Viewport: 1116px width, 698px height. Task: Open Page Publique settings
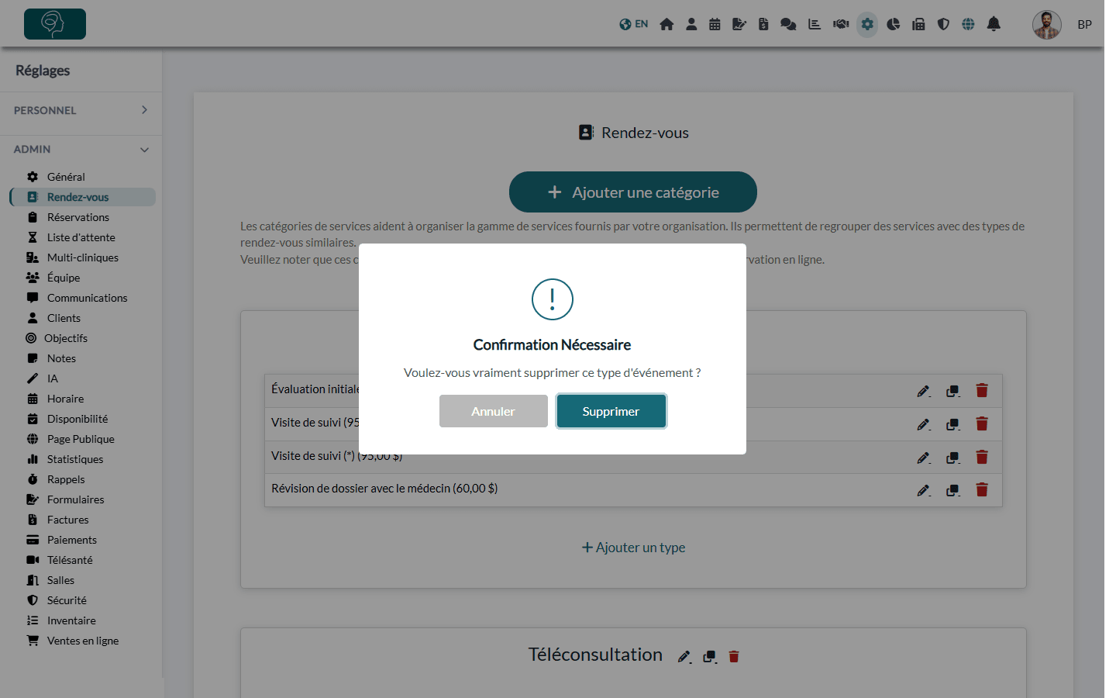tap(80, 439)
